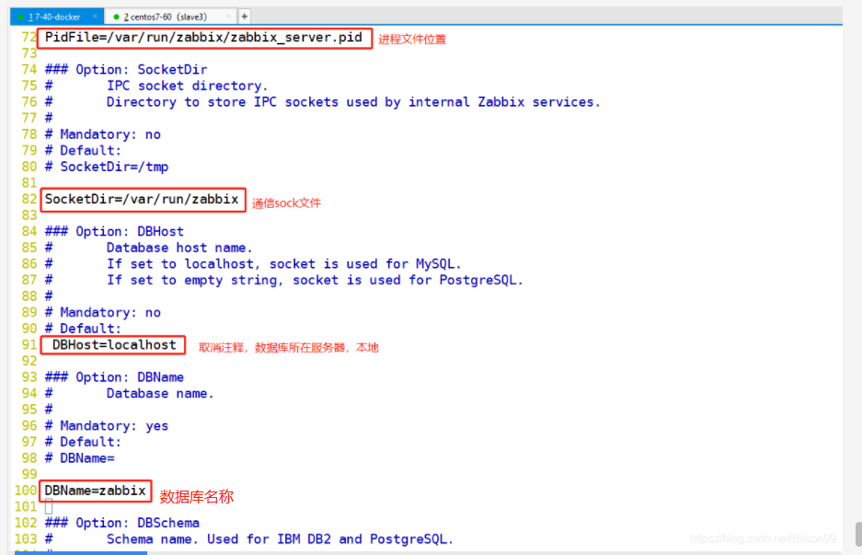Screen dimensions: 862x555
Task: Click the DBHost=localhost line
Action: click(114, 345)
